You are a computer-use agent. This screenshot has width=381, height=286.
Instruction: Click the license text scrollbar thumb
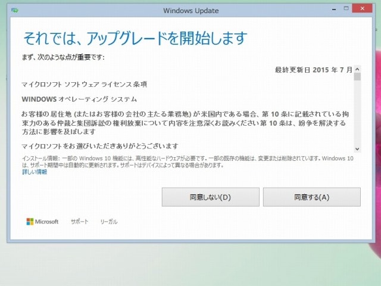[357, 76]
